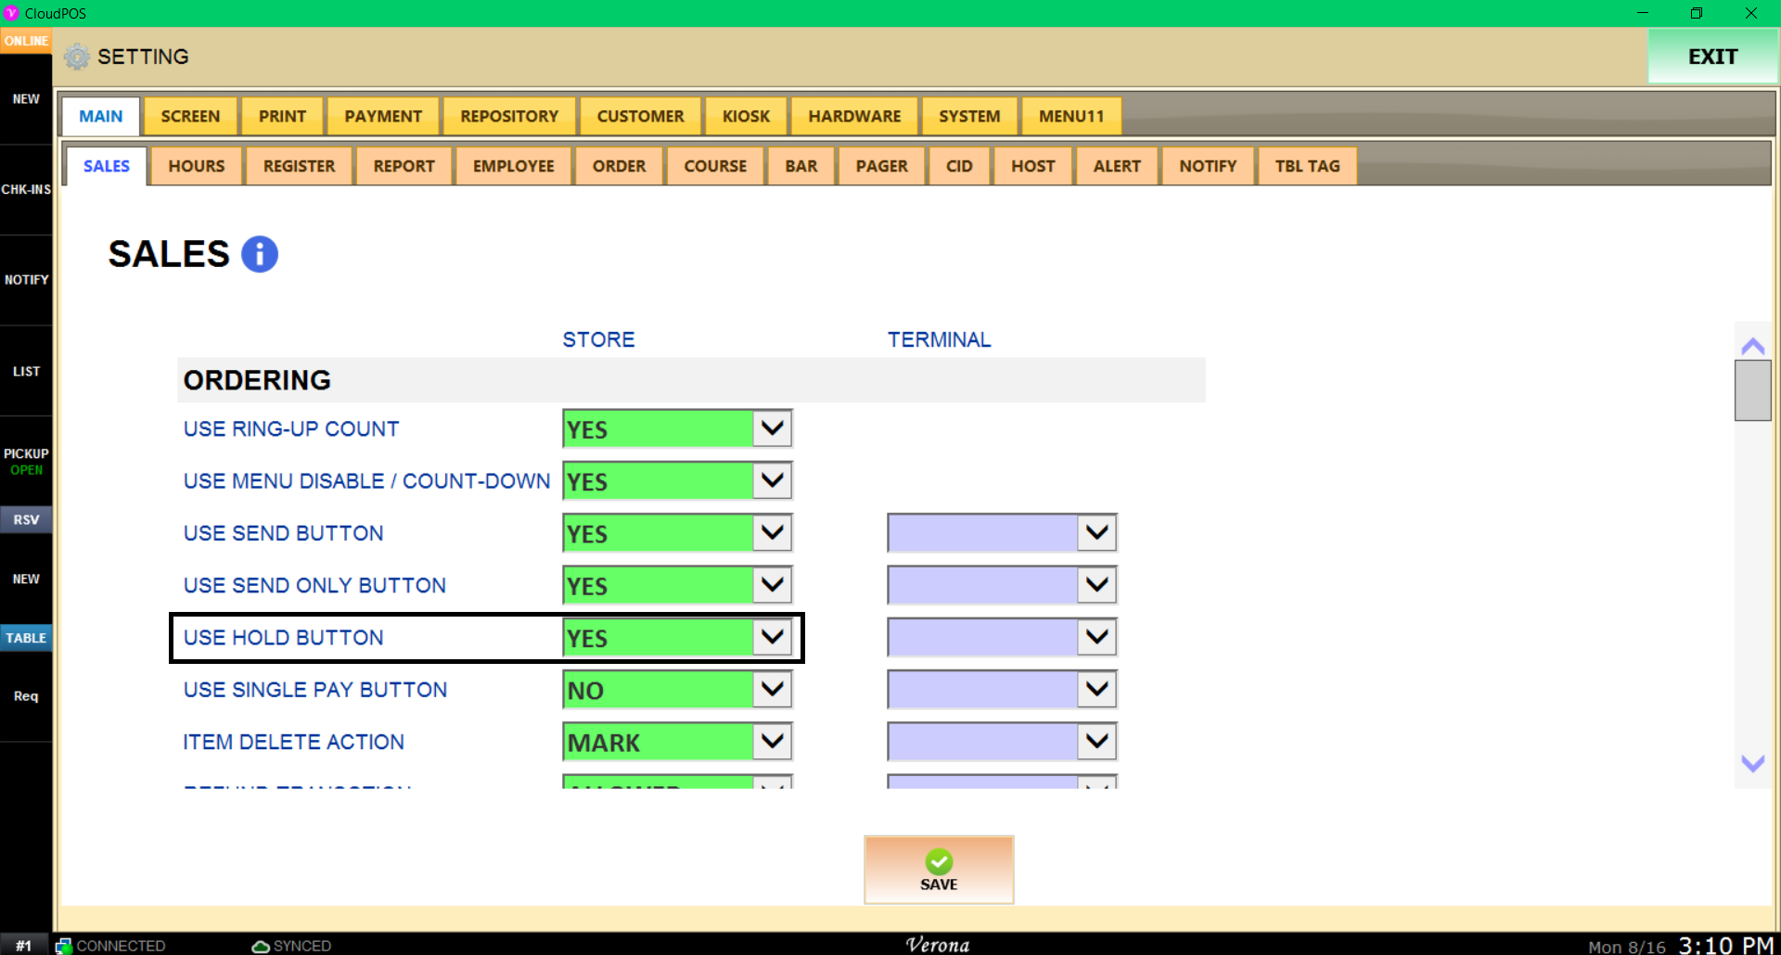Viewport: 1781px width, 955px height.
Task: Switch to the HARDWARE tab
Action: click(x=854, y=116)
